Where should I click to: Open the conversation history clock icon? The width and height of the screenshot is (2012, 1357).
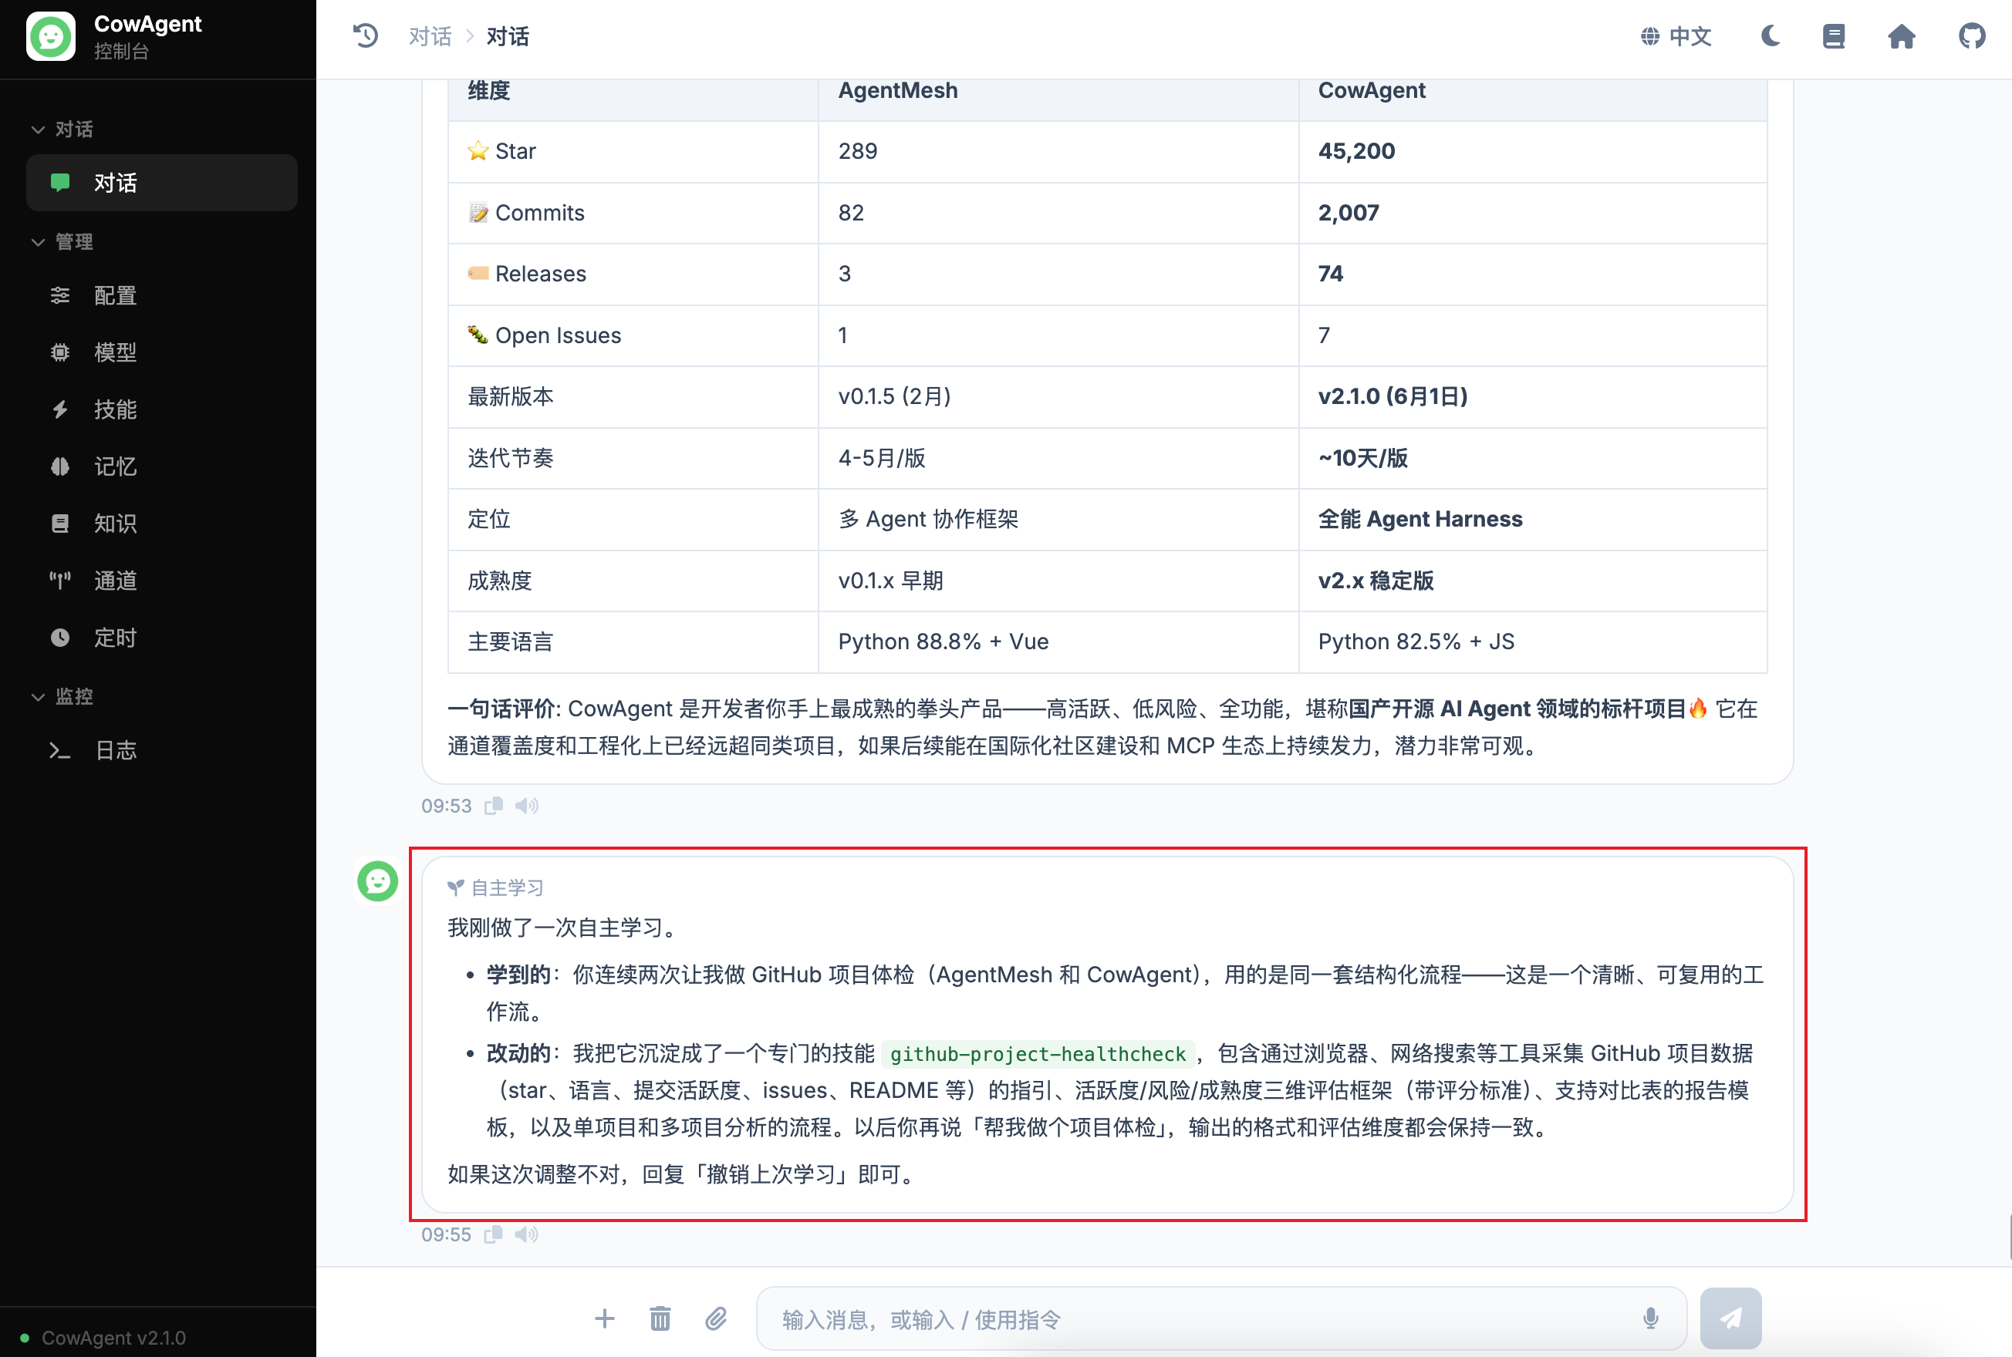366,35
